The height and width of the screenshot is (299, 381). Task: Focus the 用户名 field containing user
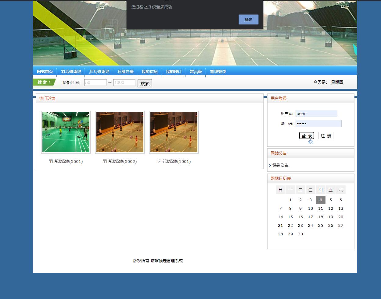point(316,114)
